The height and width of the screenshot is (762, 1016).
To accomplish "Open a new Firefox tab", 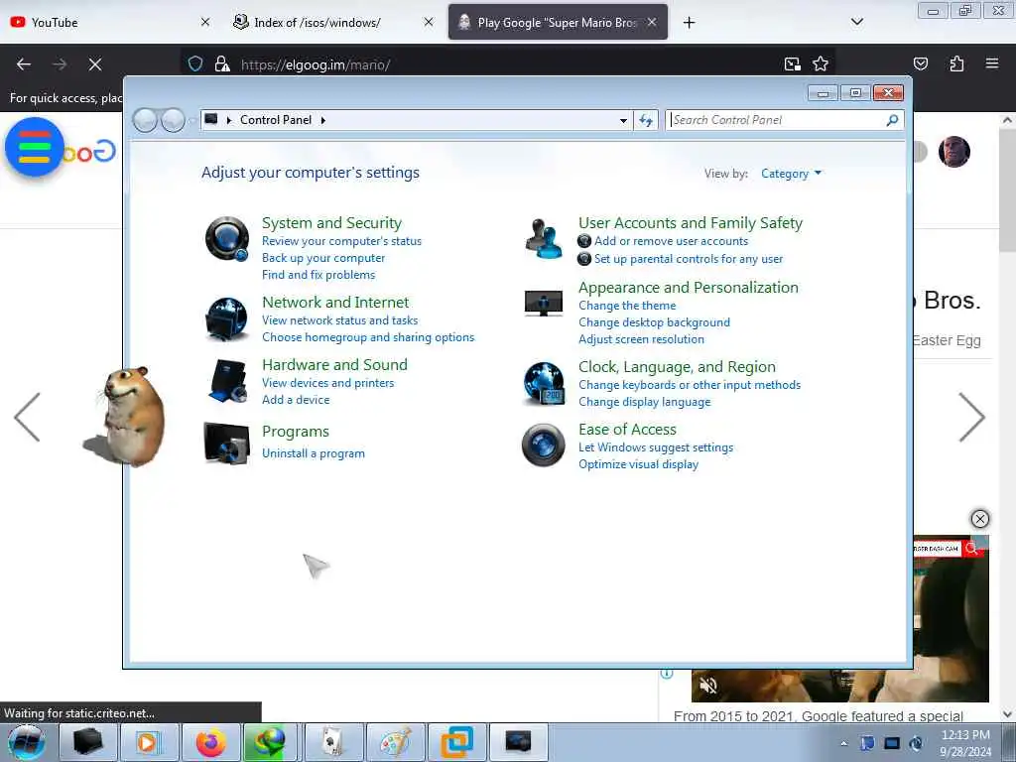I will pyautogui.click(x=689, y=23).
